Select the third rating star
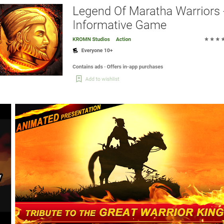224x224 pixels. (x=218, y=39)
